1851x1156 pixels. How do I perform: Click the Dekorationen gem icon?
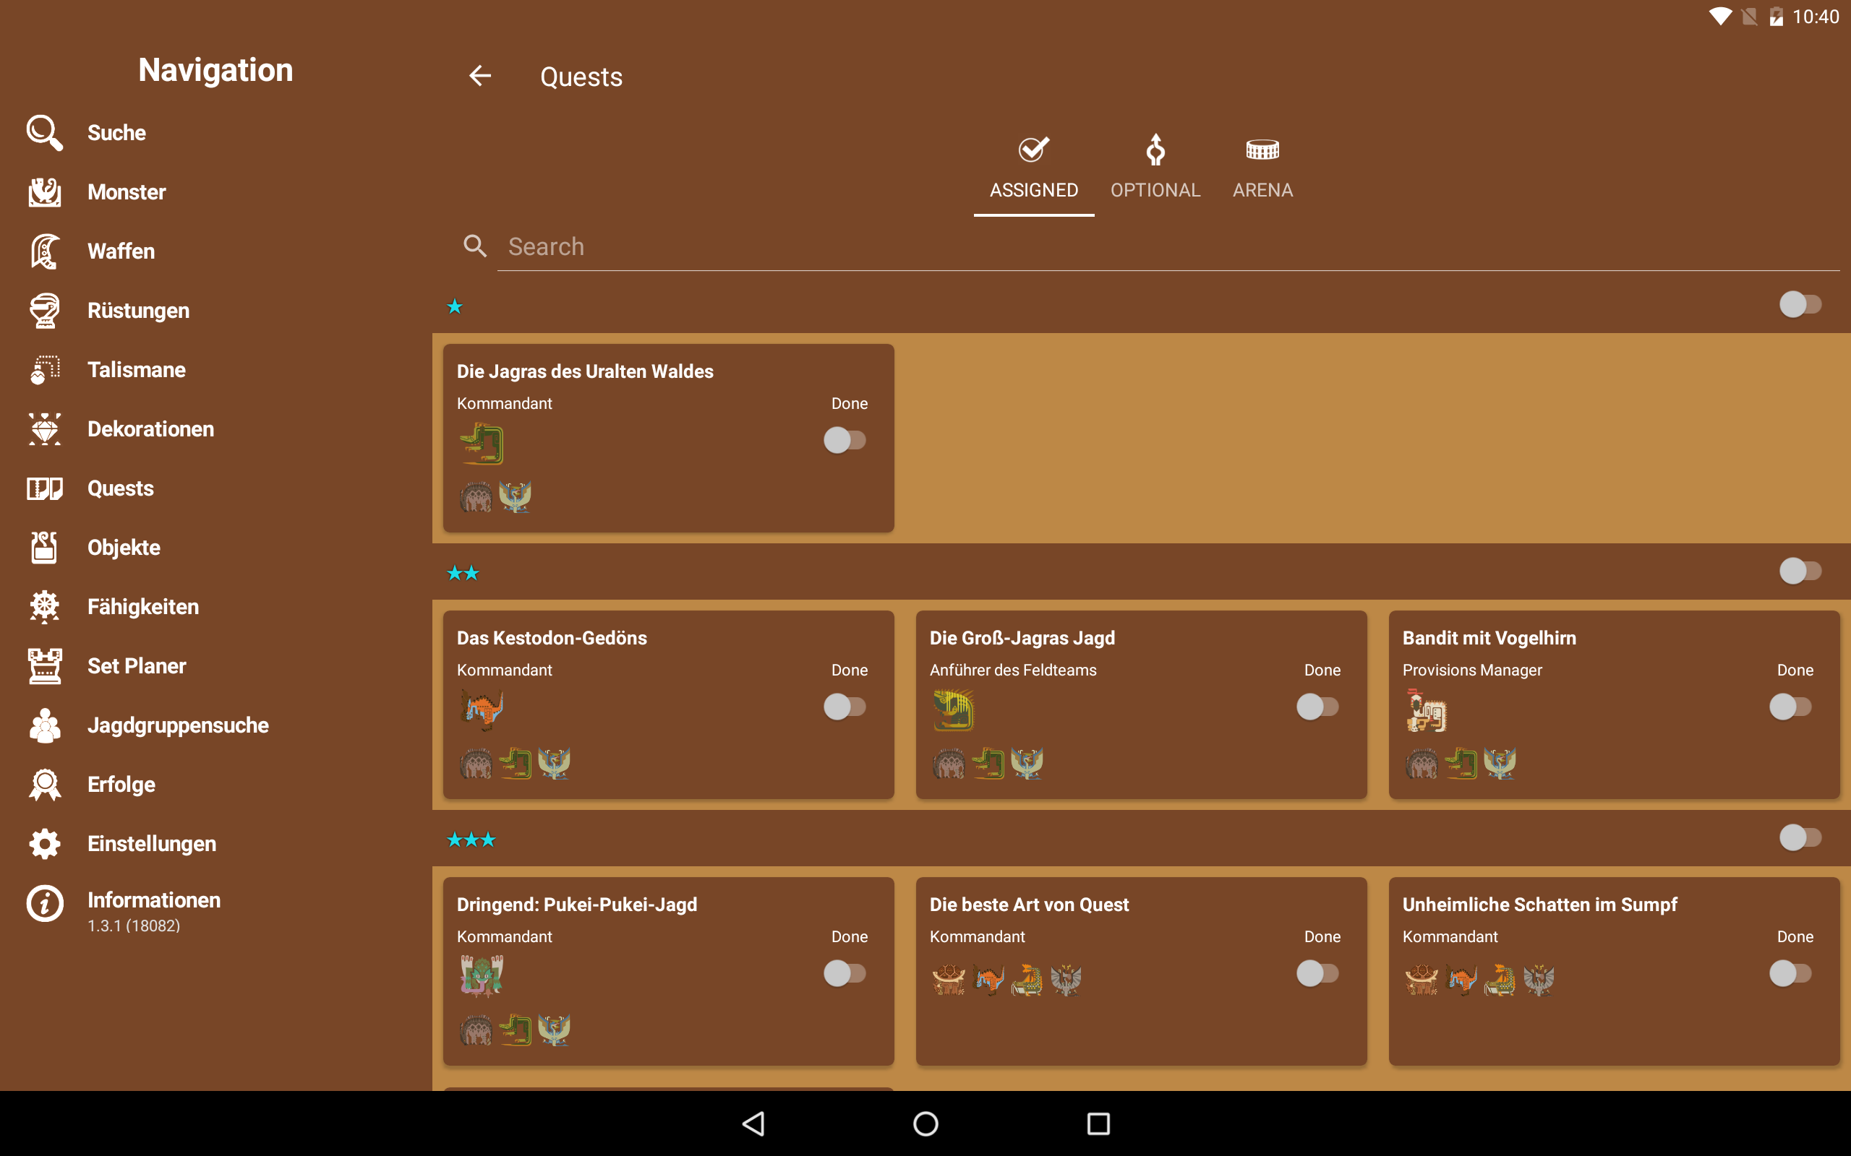pyautogui.click(x=44, y=429)
